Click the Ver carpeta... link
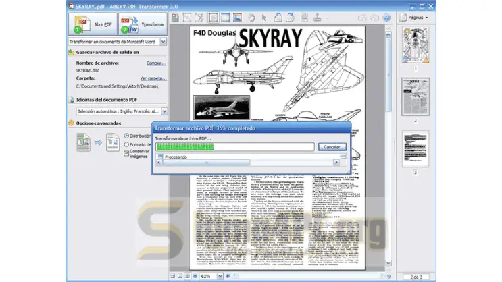This screenshot has width=502, height=282. pyautogui.click(x=153, y=78)
